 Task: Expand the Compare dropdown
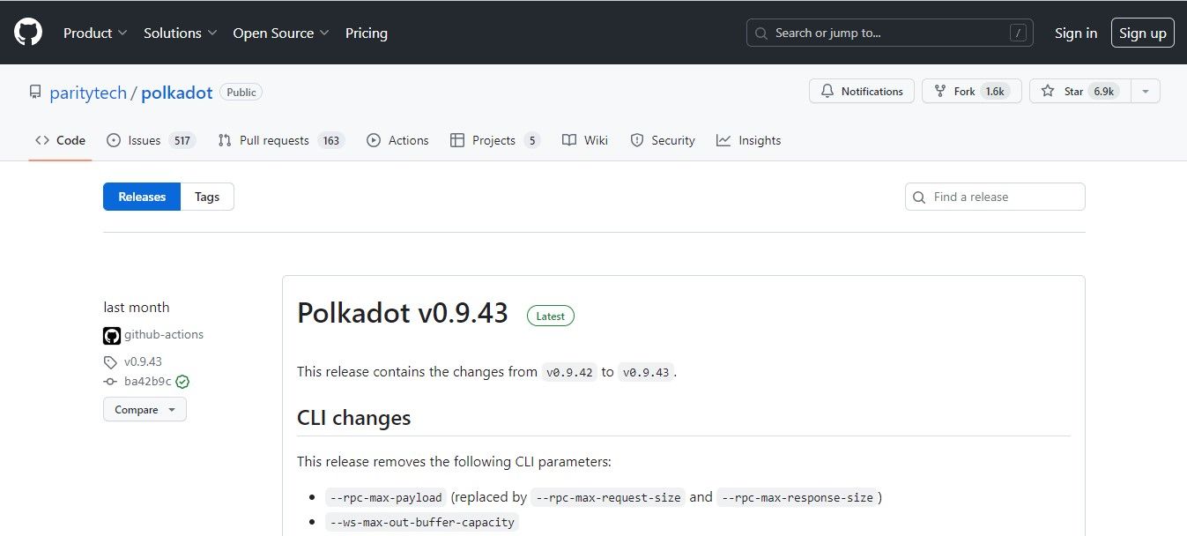click(x=145, y=410)
